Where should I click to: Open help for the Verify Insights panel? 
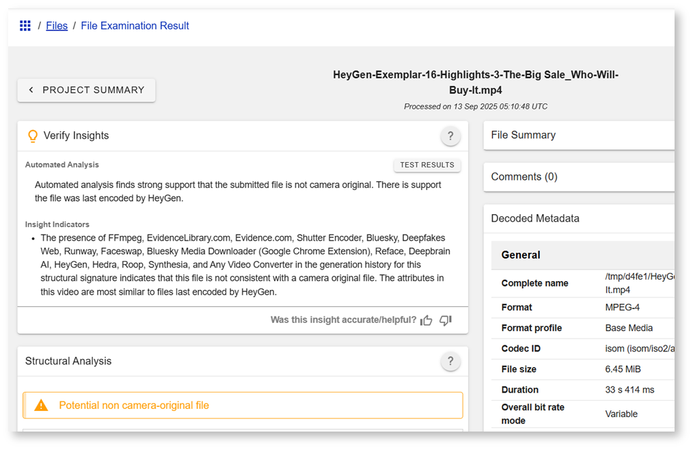pyautogui.click(x=450, y=136)
